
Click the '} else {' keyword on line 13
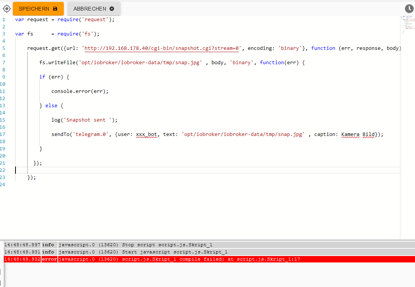tap(51, 106)
